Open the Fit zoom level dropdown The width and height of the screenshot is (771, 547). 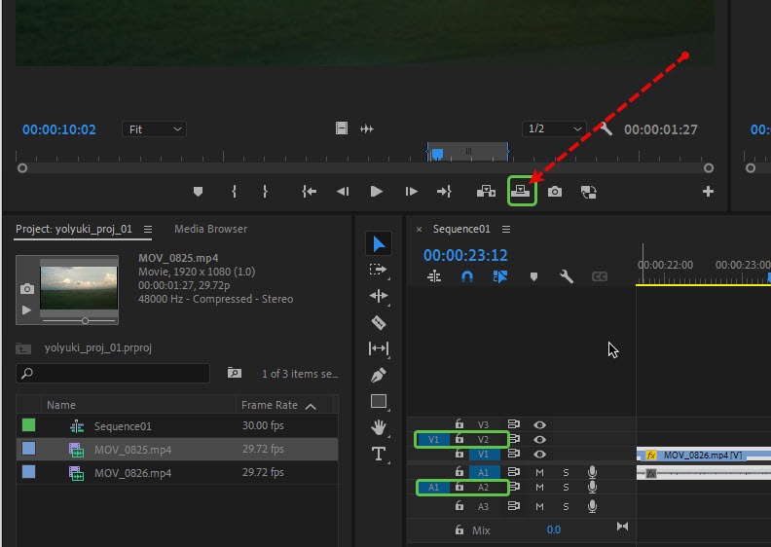[154, 128]
